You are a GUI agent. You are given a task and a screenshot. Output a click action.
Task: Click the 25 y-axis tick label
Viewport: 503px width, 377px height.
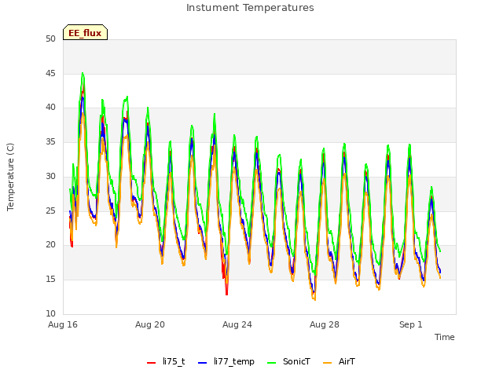(x=50, y=210)
